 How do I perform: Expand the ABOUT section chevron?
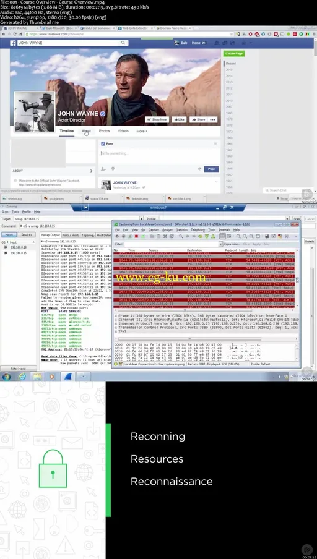[91, 171]
